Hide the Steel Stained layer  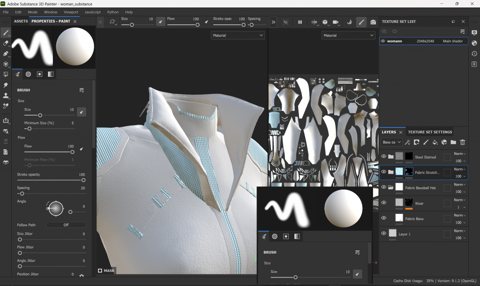(x=383, y=157)
